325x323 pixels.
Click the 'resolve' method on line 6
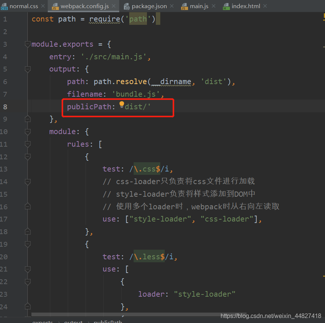(131, 82)
